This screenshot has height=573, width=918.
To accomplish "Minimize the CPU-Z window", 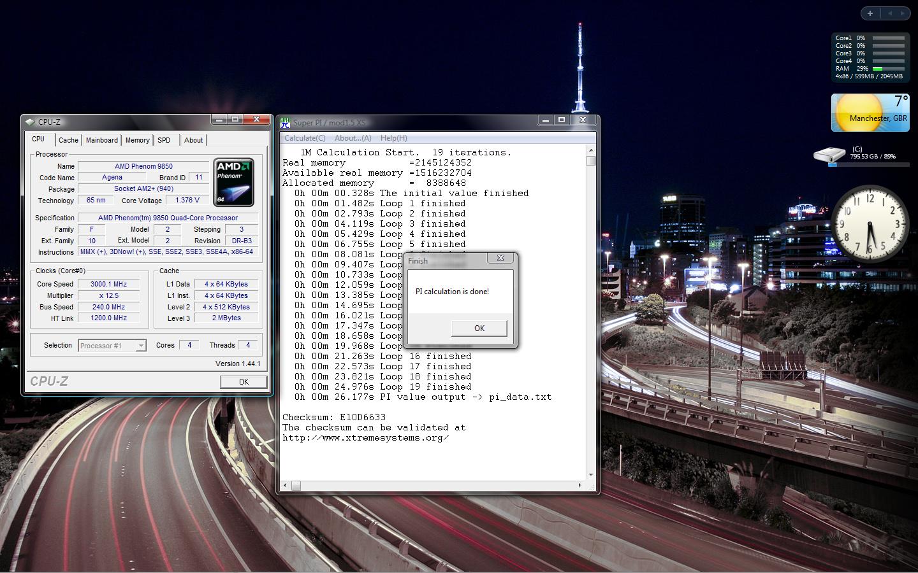I will 219,119.
